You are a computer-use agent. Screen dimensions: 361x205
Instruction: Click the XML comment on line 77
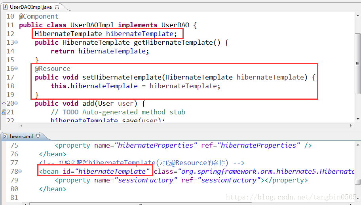[142, 163]
